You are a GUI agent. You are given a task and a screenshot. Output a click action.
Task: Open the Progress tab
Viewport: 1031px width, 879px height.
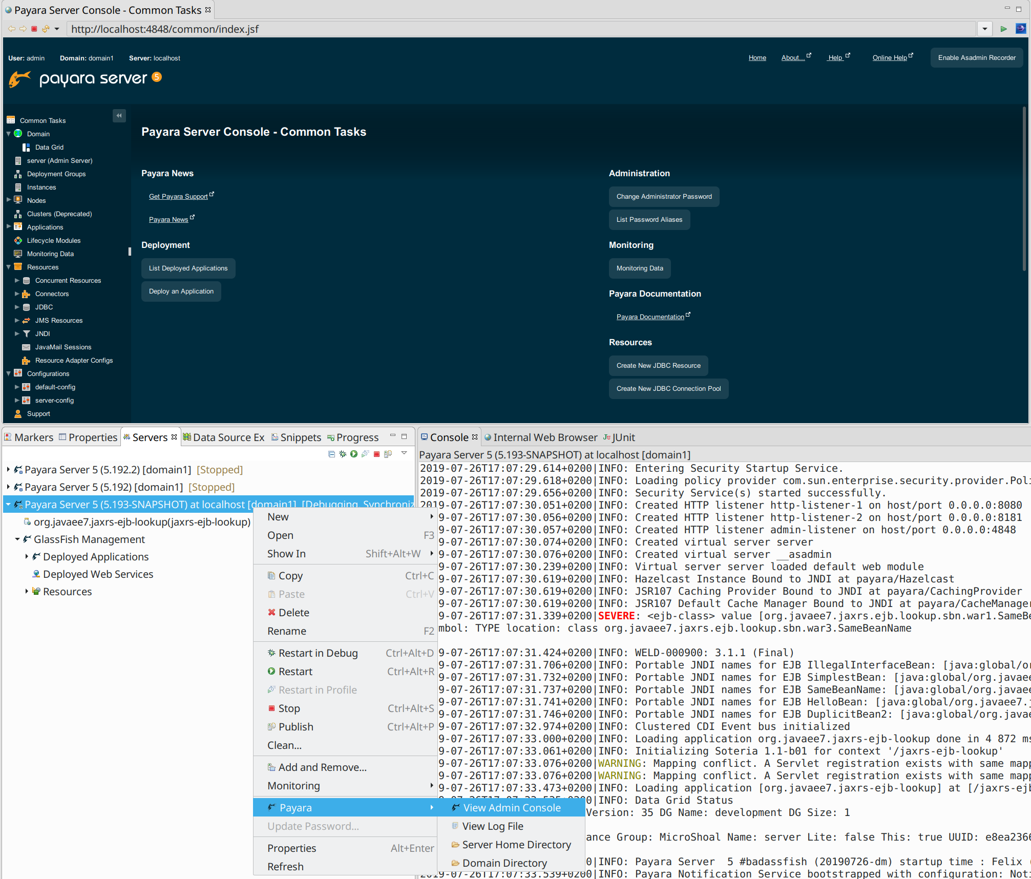[353, 437]
